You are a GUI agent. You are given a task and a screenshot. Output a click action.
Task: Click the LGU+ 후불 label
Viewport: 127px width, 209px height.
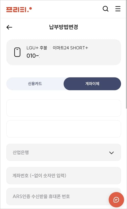point(37,48)
